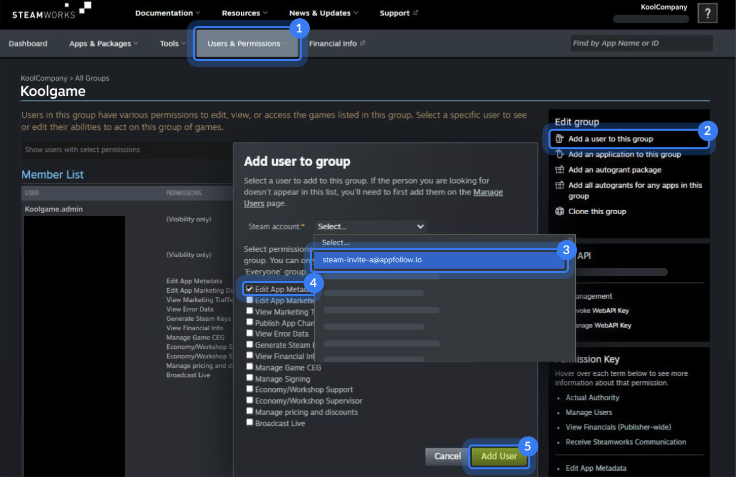Click Manage Users in Permission Key list
The image size is (736, 477).
pyautogui.click(x=588, y=412)
